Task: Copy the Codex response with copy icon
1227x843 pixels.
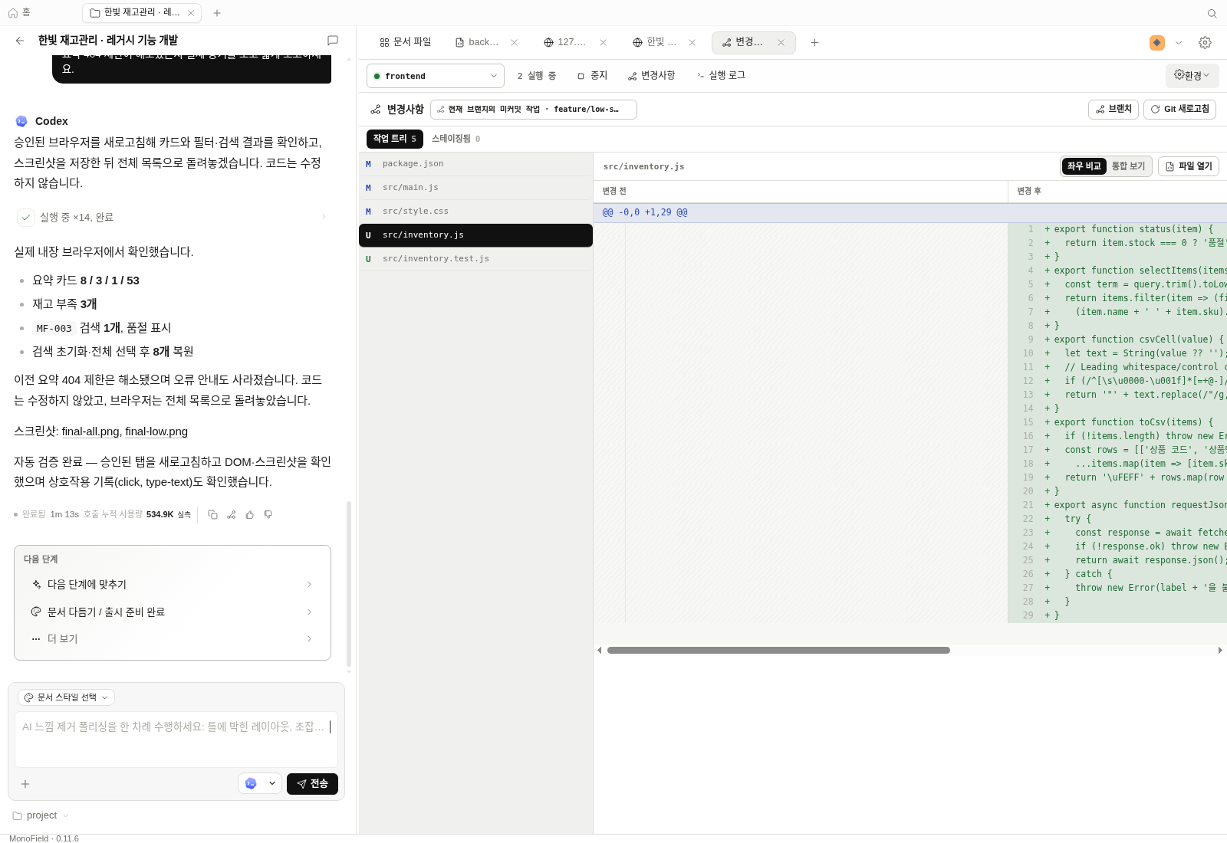Action: tap(212, 515)
